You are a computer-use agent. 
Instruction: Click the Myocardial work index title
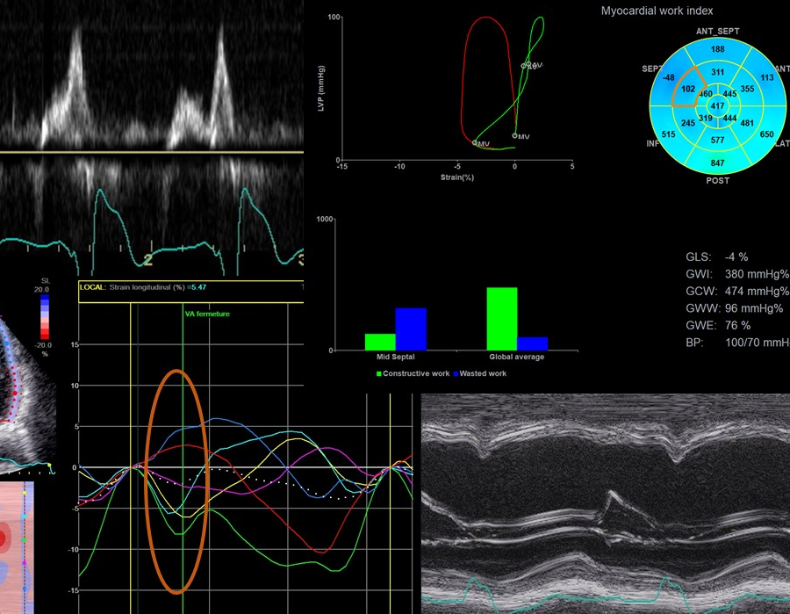click(657, 11)
